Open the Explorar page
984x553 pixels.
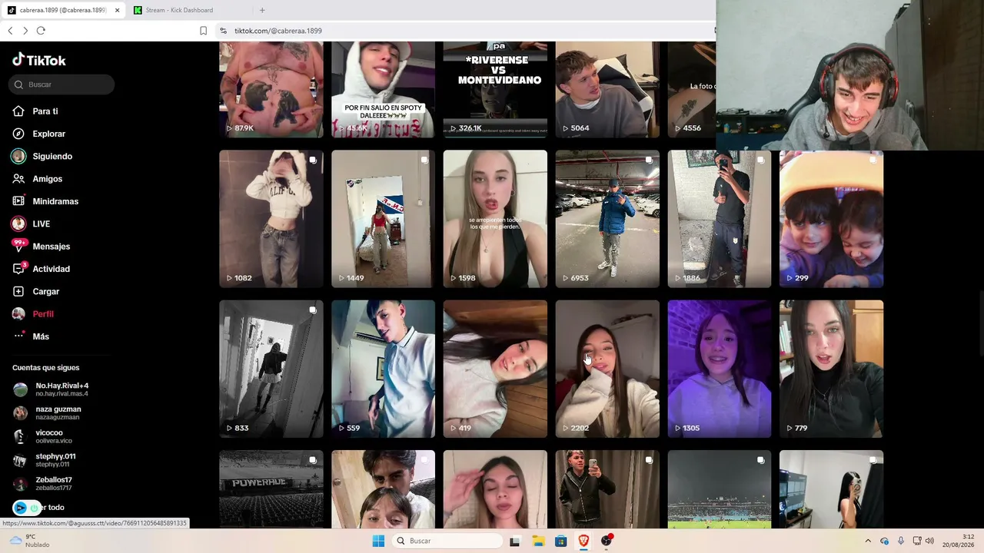pos(39,134)
